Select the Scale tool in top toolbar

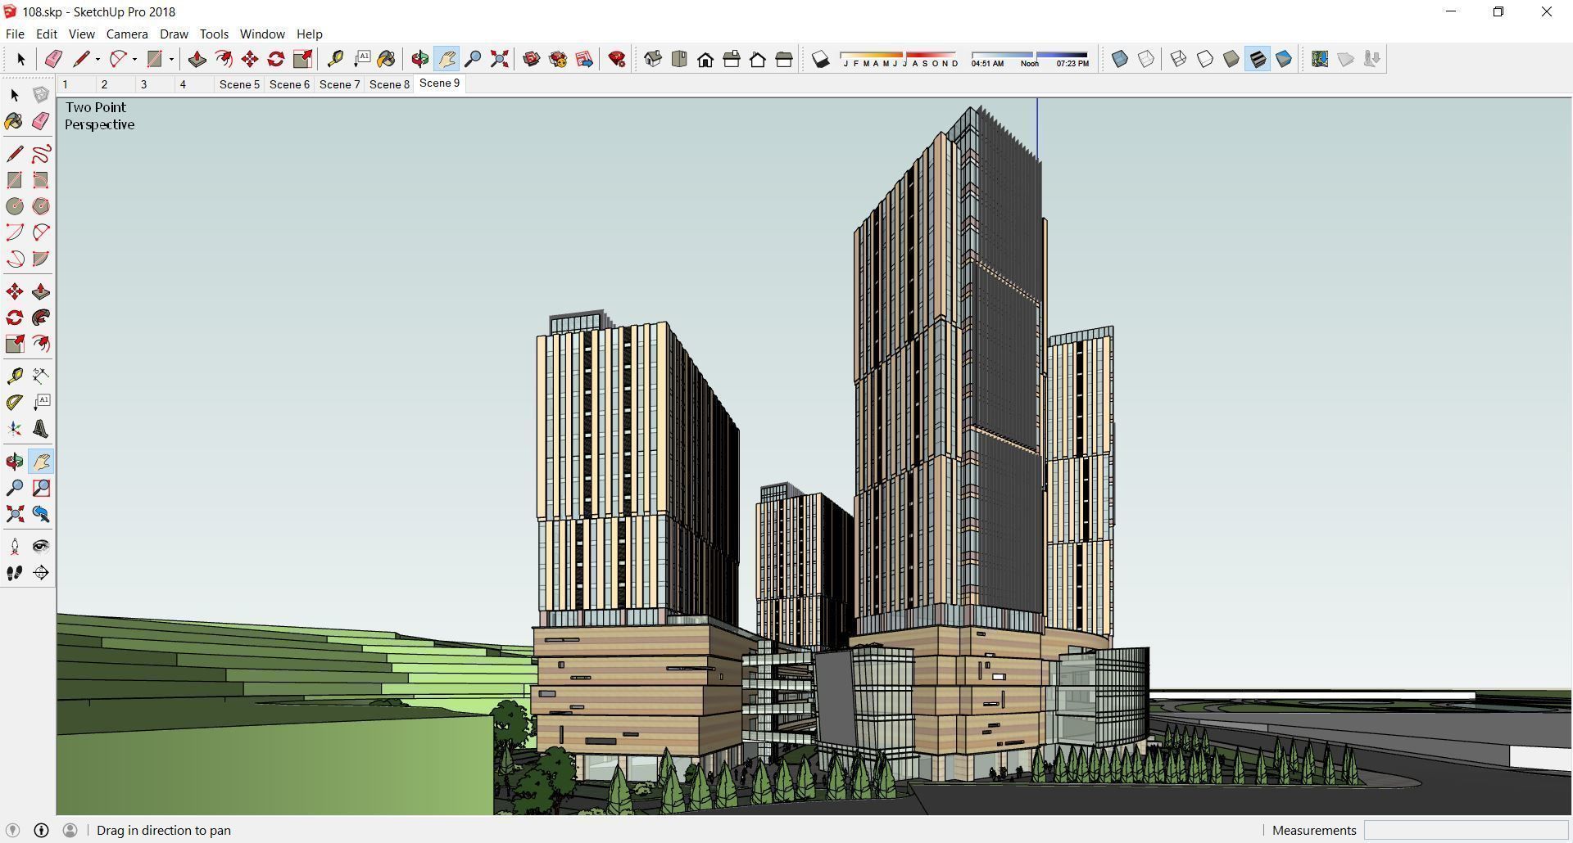(302, 59)
